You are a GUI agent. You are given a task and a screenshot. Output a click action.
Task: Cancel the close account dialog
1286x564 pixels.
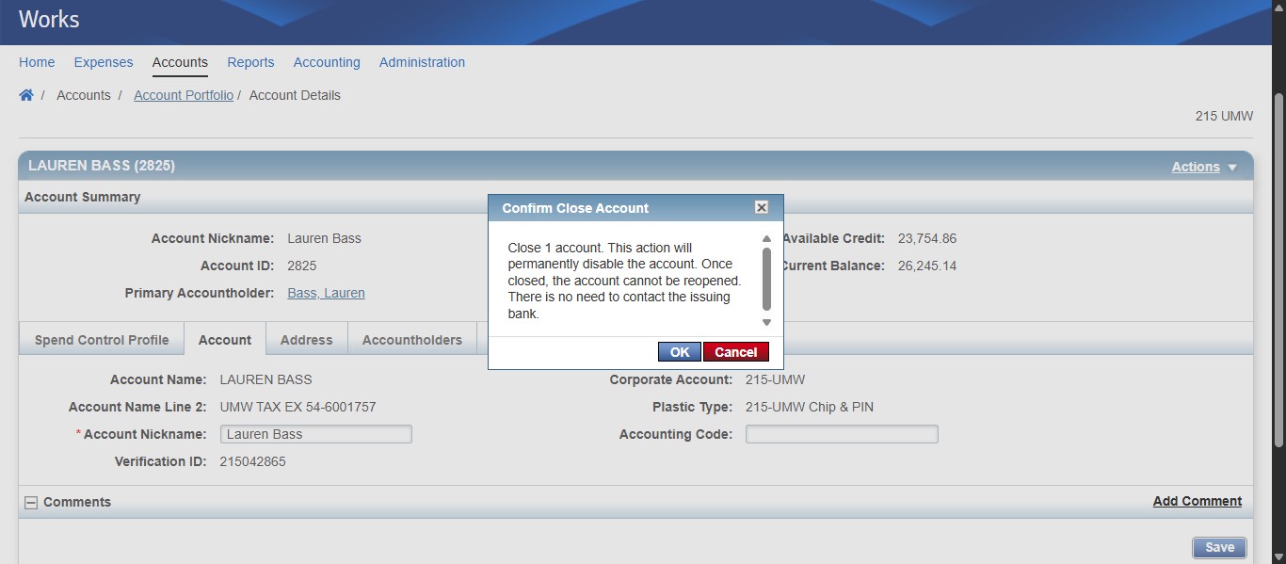click(x=735, y=352)
